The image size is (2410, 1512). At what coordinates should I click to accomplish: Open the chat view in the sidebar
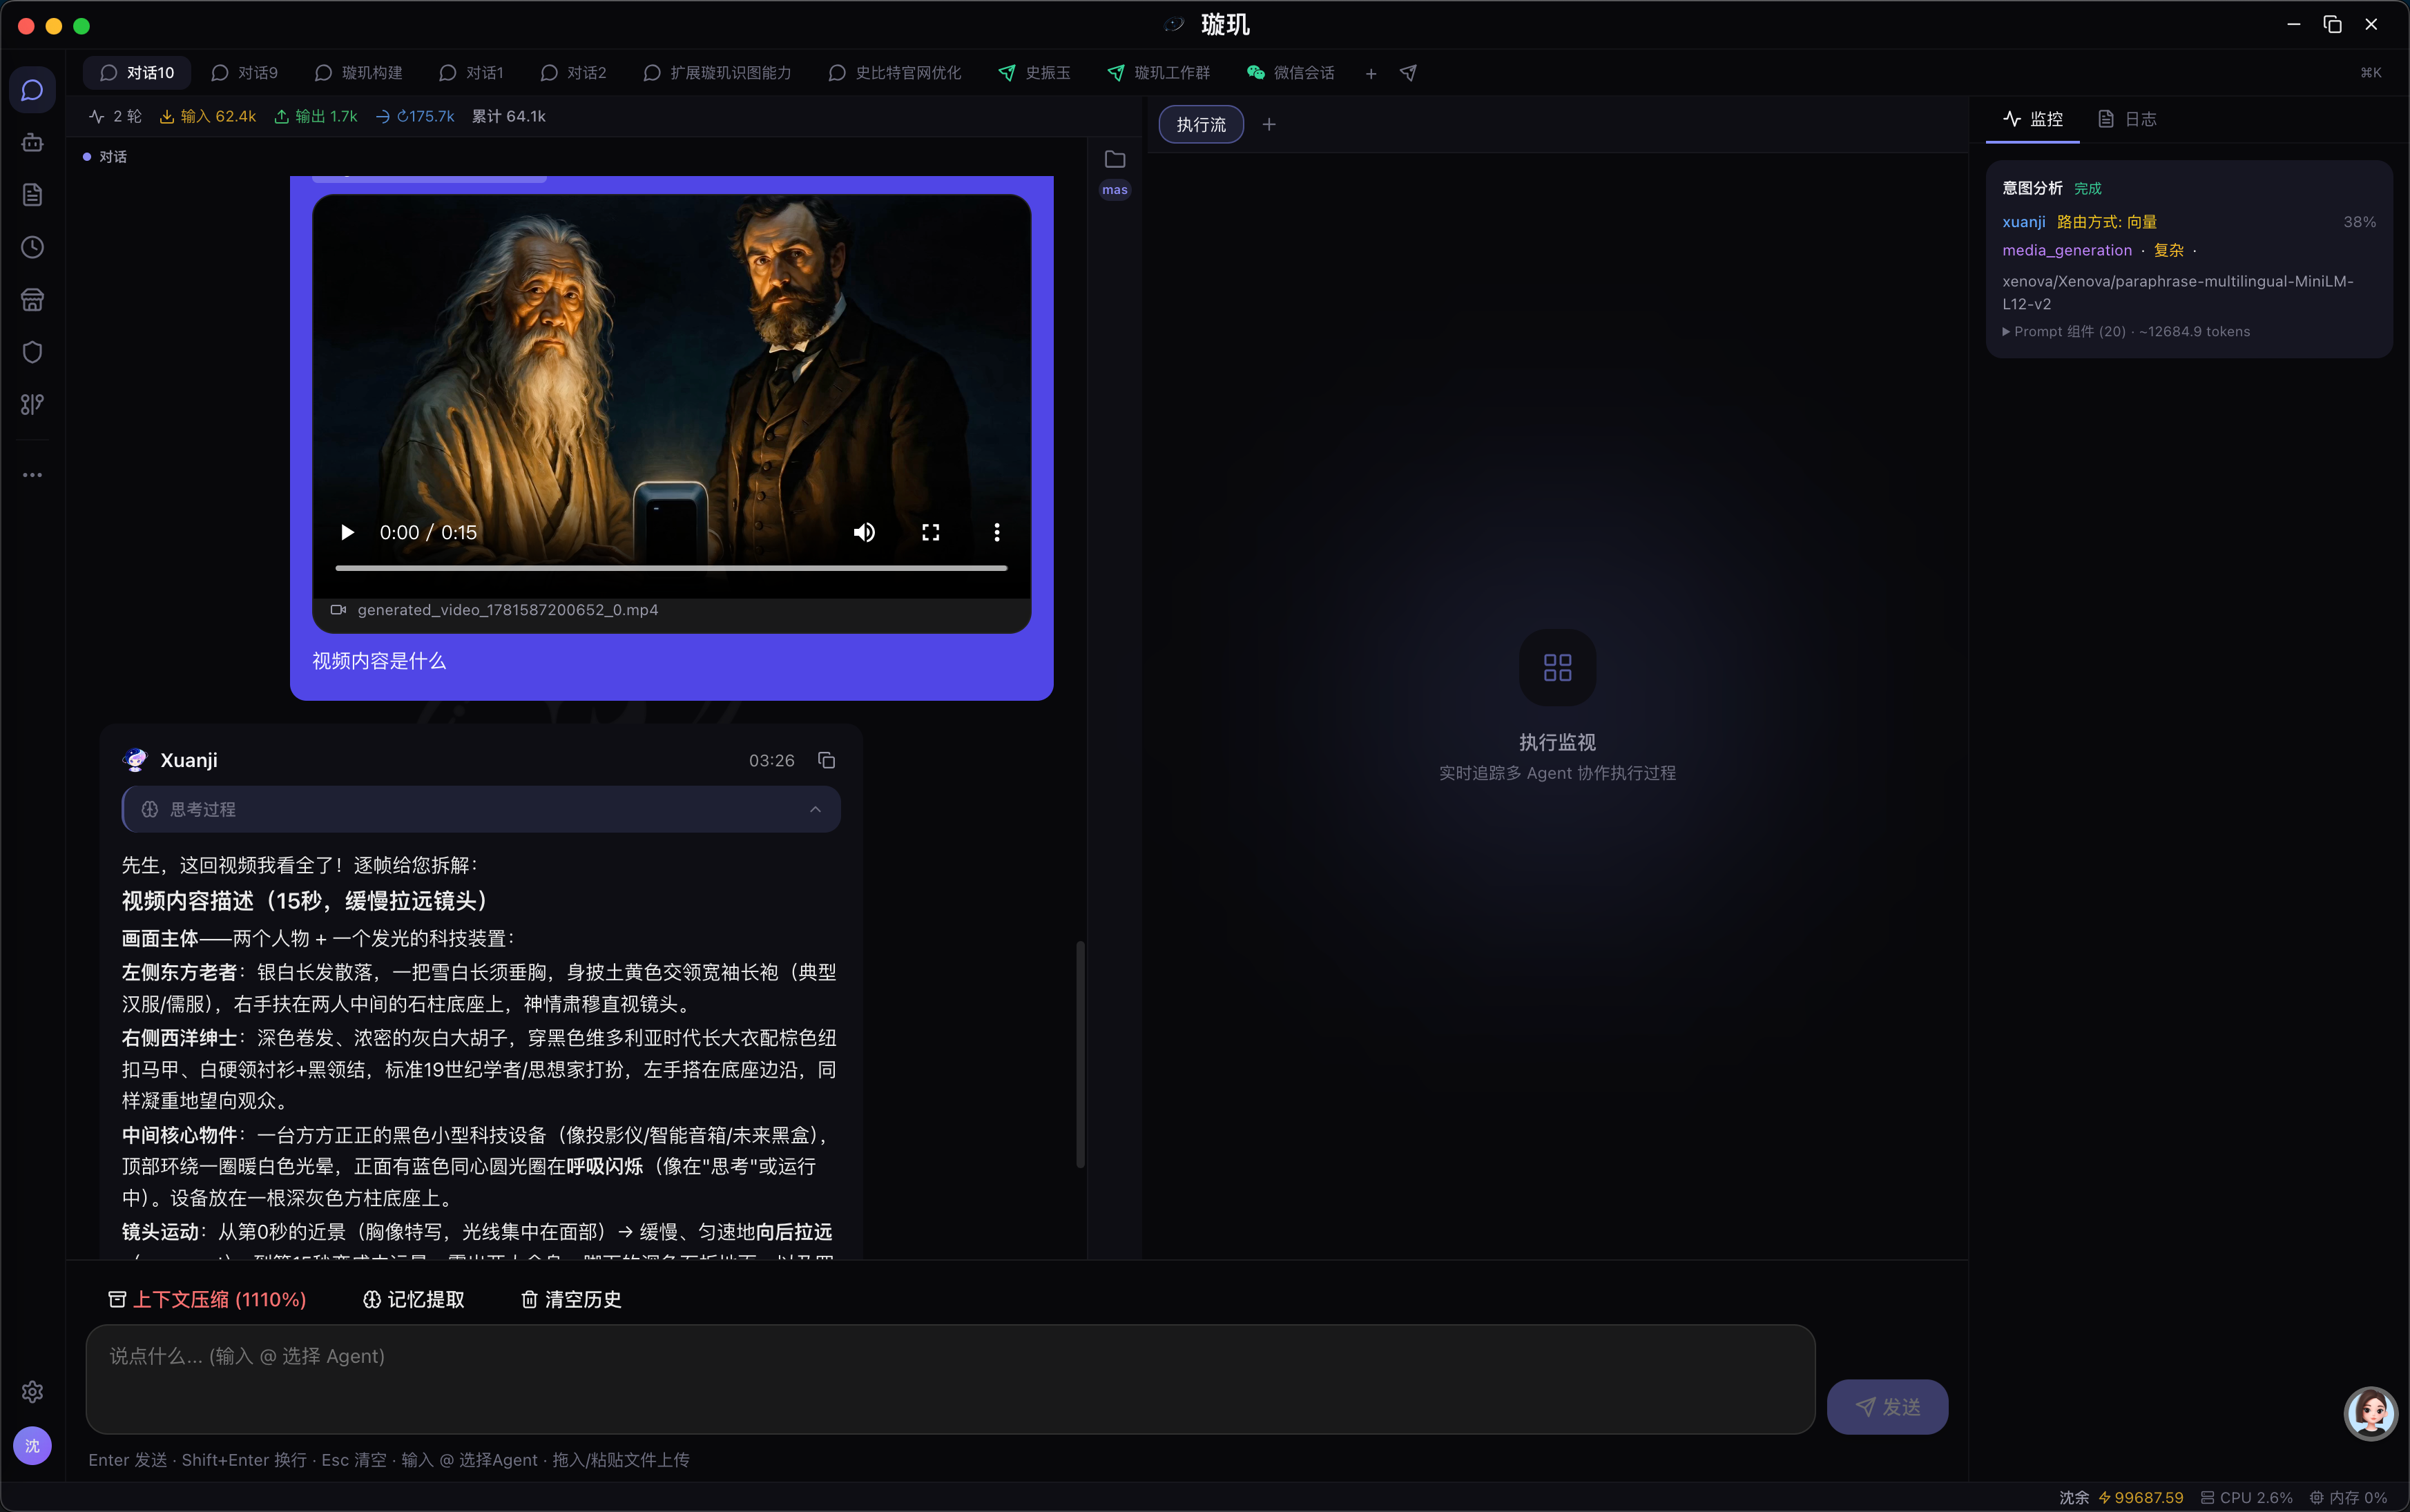pos(32,90)
